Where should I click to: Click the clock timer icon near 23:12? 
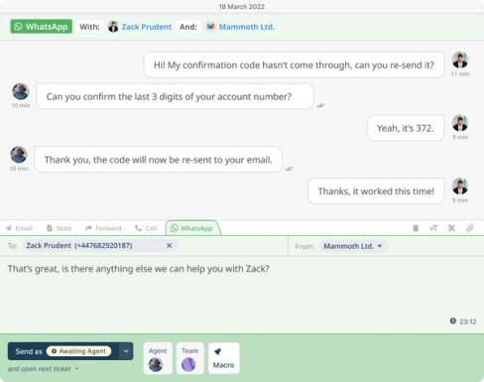coord(453,320)
